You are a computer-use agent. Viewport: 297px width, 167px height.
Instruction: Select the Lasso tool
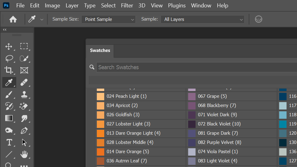(x=9, y=58)
